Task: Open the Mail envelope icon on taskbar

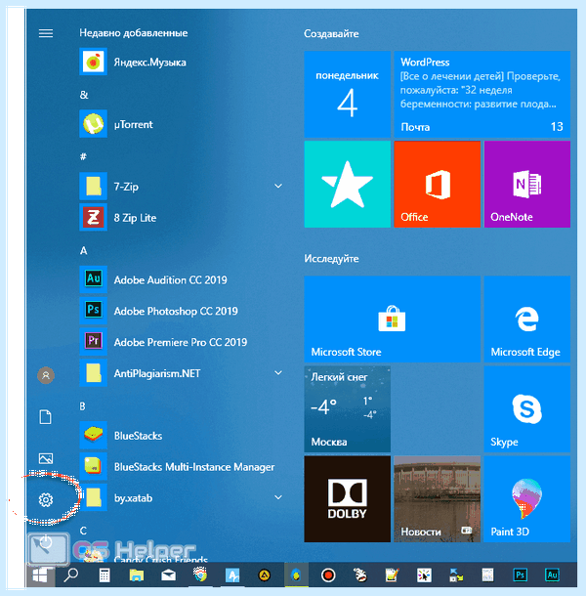Action: pyautogui.click(x=168, y=575)
